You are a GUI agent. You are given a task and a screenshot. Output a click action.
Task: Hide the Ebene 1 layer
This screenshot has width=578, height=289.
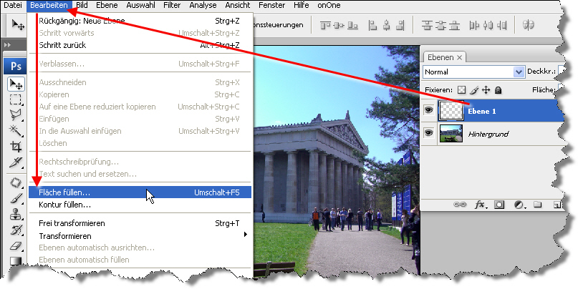pyautogui.click(x=429, y=110)
